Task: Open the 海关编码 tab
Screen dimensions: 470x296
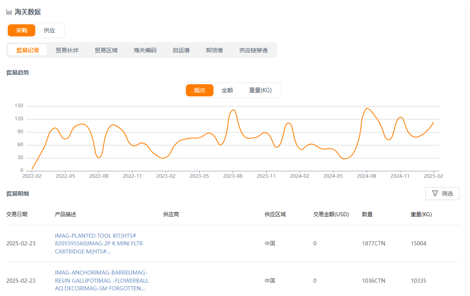Action: tap(145, 50)
